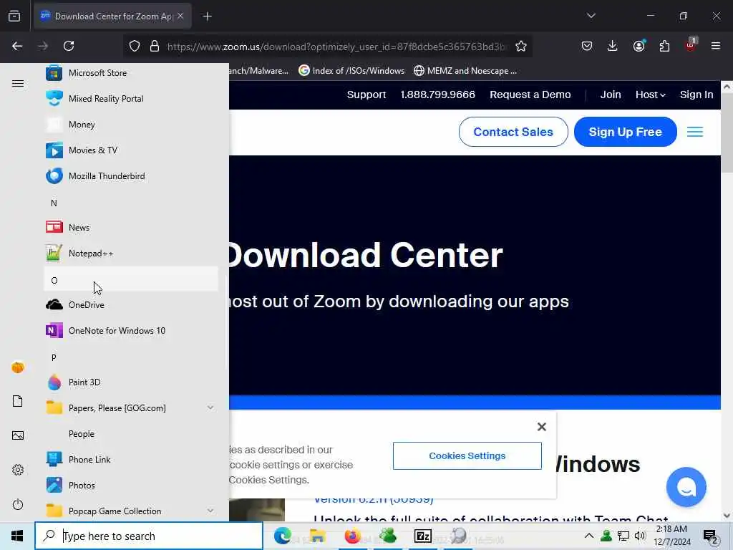
Task: Click Request a Demo link
Action: pos(530,95)
